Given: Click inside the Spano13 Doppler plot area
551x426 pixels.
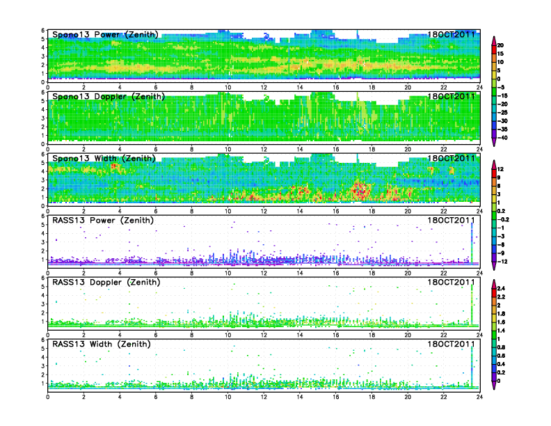Looking at the screenshot, I should (x=264, y=118).
